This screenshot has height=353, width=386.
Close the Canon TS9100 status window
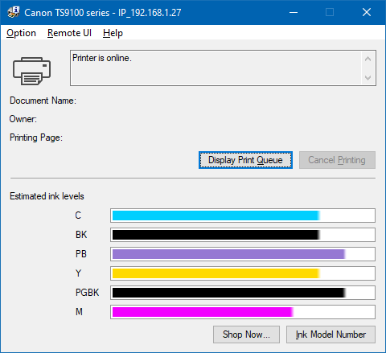click(367, 12)
